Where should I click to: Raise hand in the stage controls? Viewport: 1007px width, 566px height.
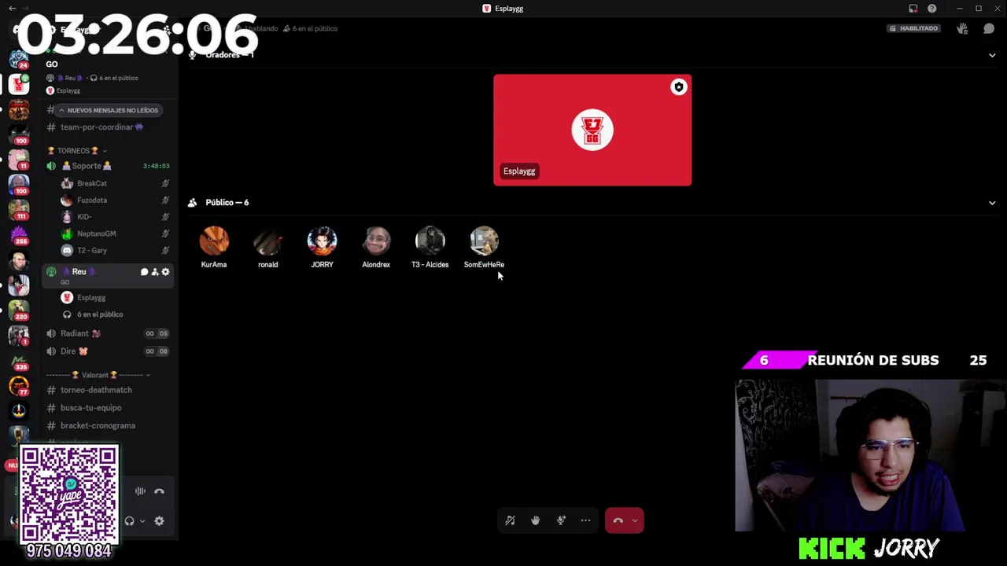click(535, 520)
